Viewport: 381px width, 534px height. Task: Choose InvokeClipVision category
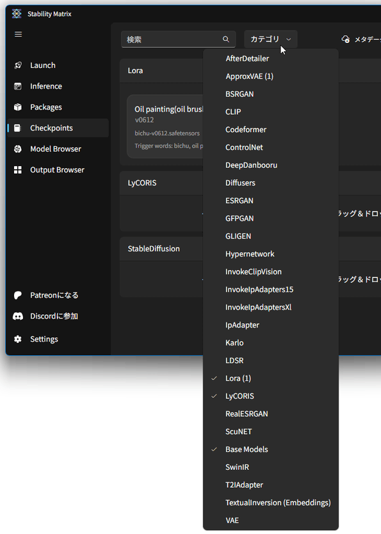click(x=271, y=272)
